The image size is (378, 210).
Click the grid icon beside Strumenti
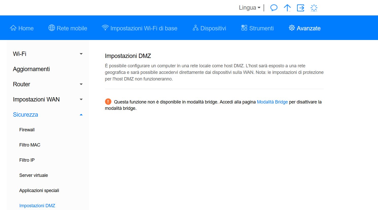pyautogui.click(x=244, y=28)
